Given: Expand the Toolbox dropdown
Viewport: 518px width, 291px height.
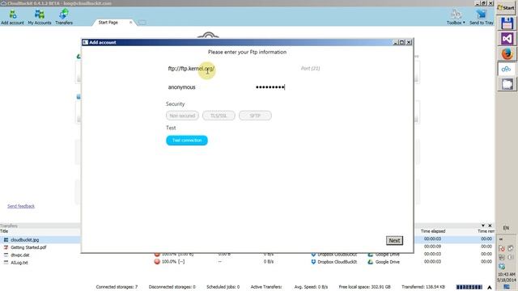Looking at the screenshot, I should coord(456,17).
